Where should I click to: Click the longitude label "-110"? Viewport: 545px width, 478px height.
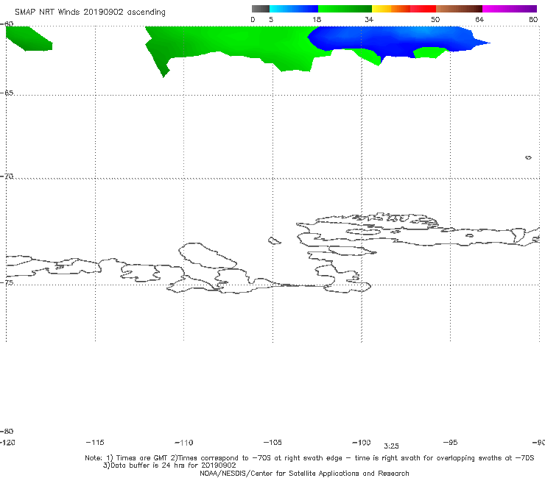[x=184, y=443]
